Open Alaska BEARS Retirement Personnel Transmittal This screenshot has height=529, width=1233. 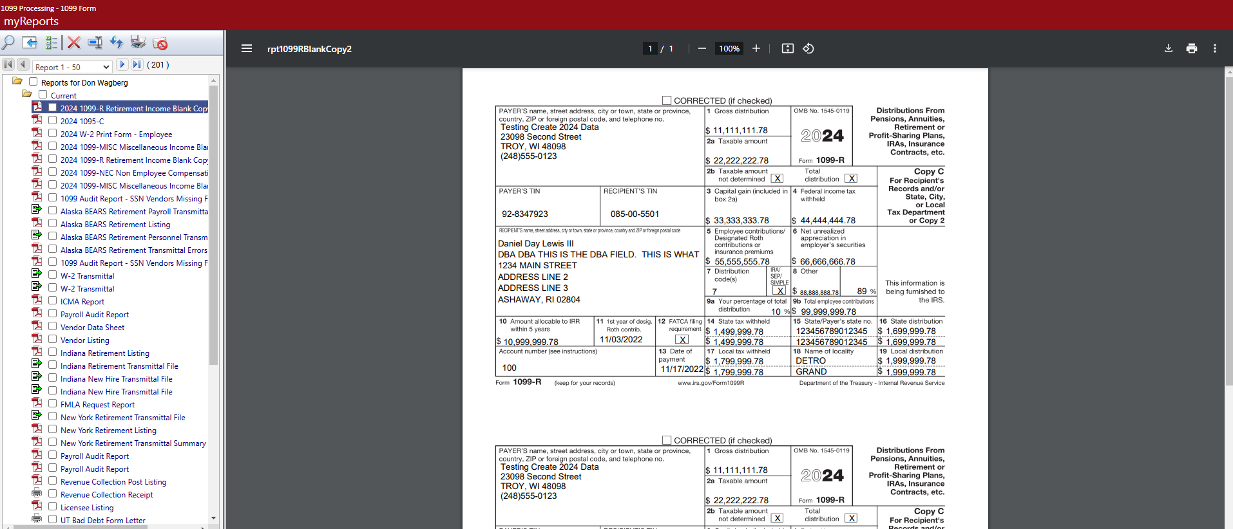click(134, 237)
